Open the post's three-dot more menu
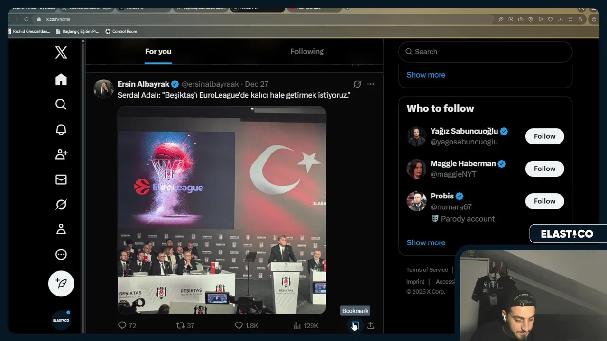 point(371,84)
